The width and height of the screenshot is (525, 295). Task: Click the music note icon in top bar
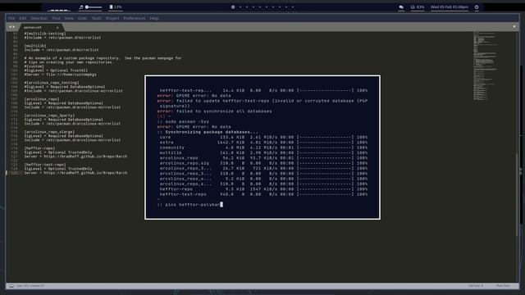pyautogui.click(x=81, y=7)
